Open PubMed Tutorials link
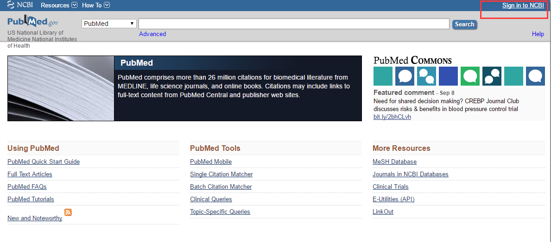This screenshot has height=242, width=551. (31, 199)
